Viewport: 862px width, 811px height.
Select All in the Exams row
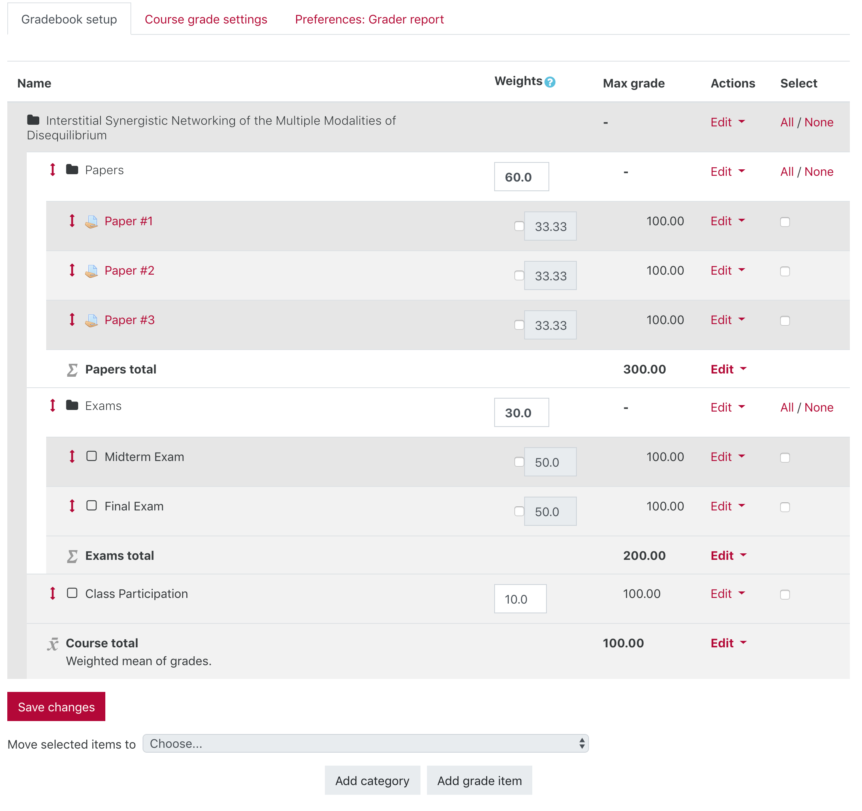click(x=787, y=407)
